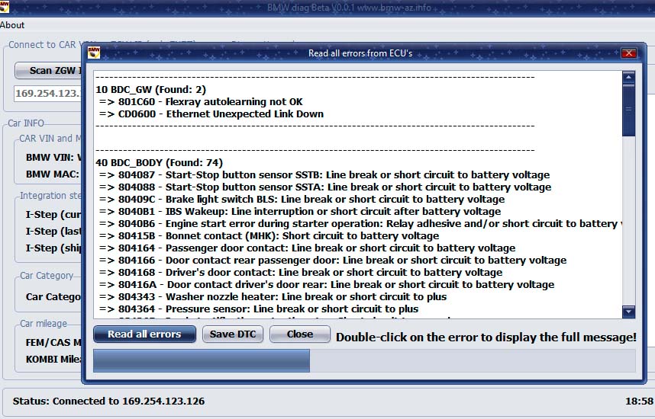Screen dimensions: 655x419
Task: Select error 801C60 Flexray autolearning not OK
Action: coord(201,102)
